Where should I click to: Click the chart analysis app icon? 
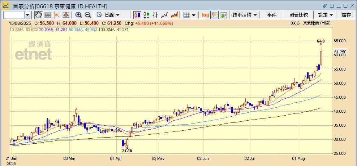click(6, 6)
